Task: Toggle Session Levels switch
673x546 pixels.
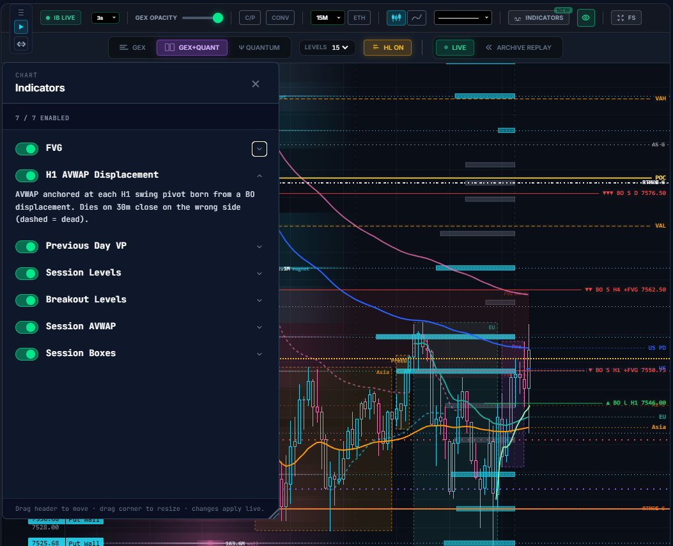Action: [27, 274]
